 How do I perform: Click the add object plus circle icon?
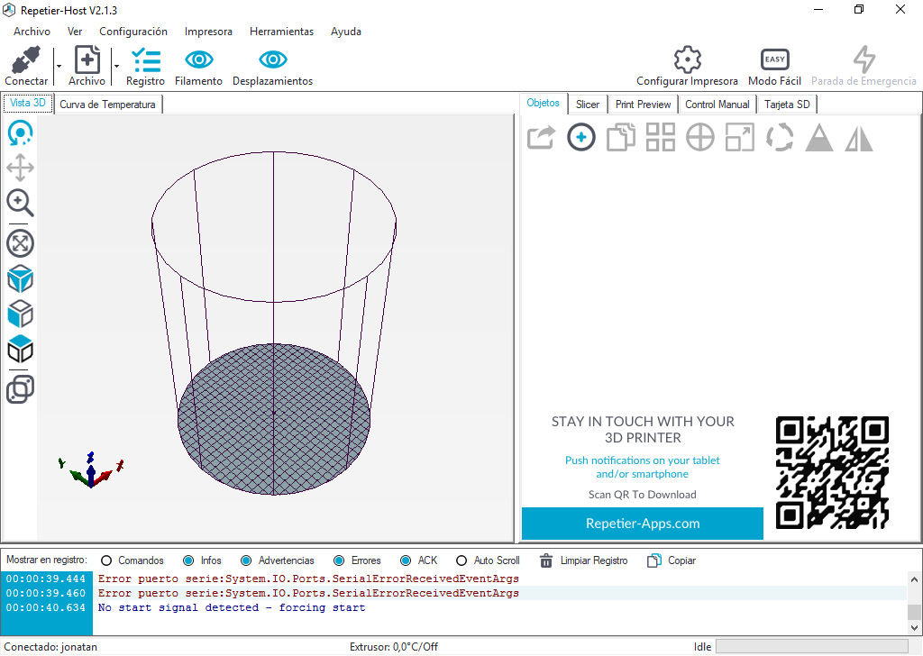click(581, 138)
